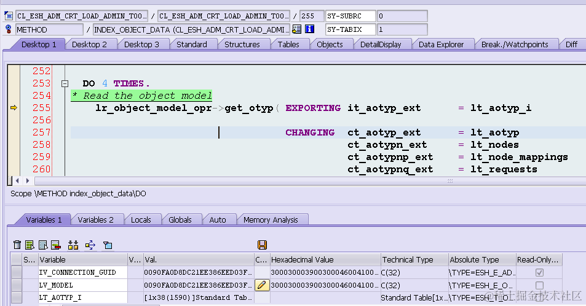Click the gear icon beside METHOD field
Screen dimensions: 586x306
tap(9, 29)
